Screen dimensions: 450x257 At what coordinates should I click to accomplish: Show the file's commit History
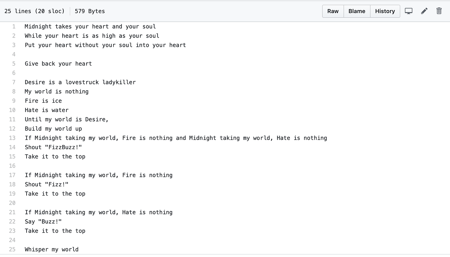point(385,11)
